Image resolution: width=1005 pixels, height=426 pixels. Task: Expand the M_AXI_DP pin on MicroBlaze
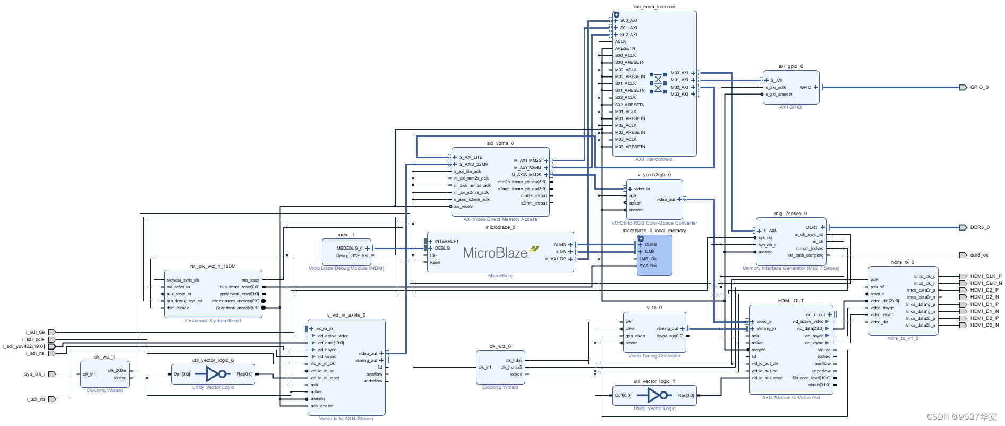(x=570, y=259)
